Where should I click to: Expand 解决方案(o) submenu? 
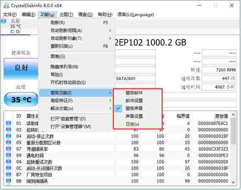coord(77,109)
